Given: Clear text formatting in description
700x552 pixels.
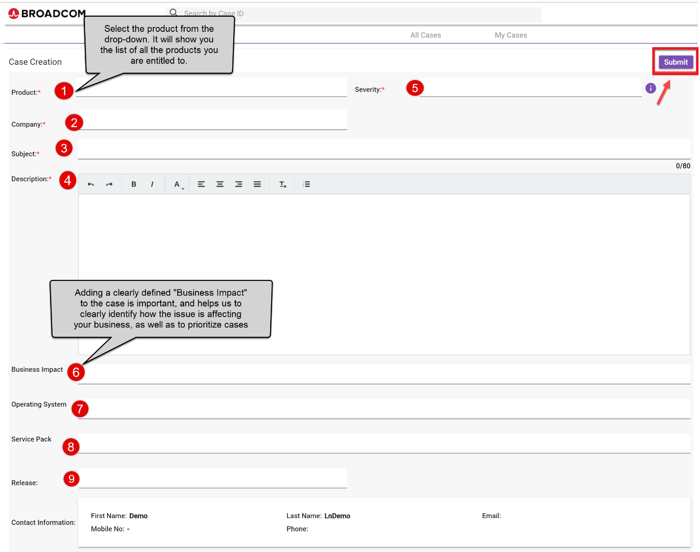Looking at the screenshot, I should click(x=283, y=184).
